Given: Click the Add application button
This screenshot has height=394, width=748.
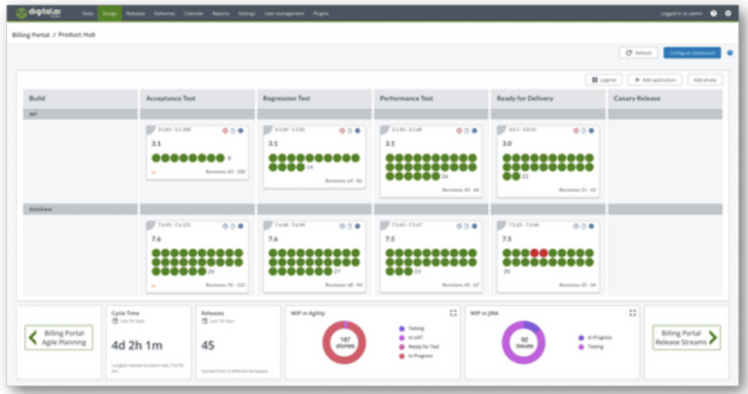Looking at the screenshot, I should pyautogui.click(x=654, y=80).
